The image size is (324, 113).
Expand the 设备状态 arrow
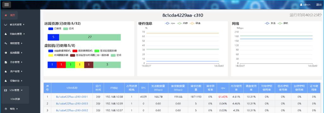click(22, 81)
